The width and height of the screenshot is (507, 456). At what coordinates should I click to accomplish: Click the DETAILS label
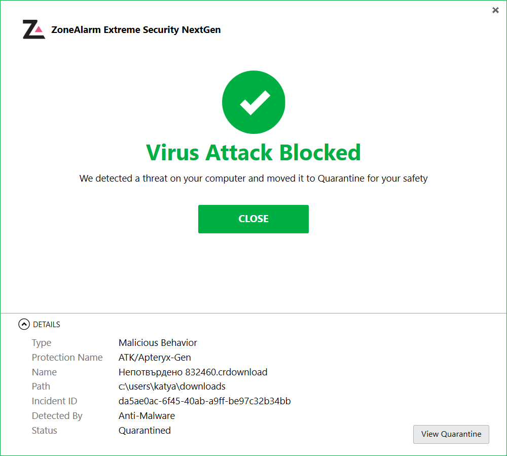pos(47,325)
